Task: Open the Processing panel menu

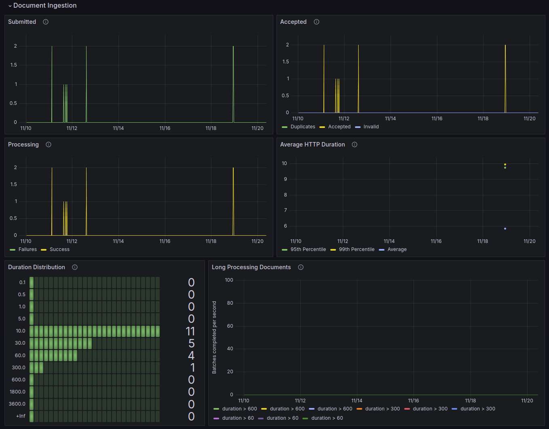Action: pyautogui.click(x=23, y=144)
